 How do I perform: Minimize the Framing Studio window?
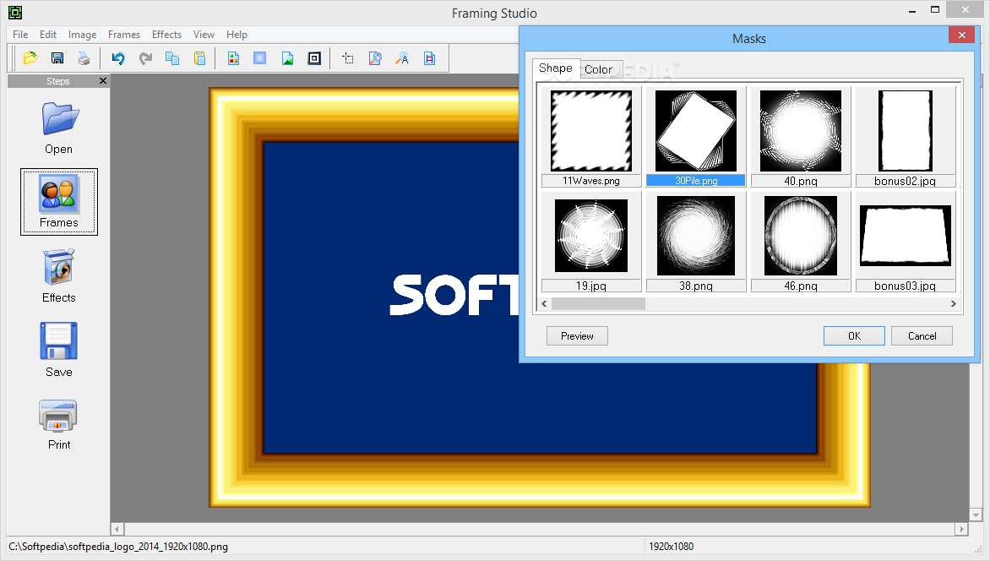pos(912,11)
